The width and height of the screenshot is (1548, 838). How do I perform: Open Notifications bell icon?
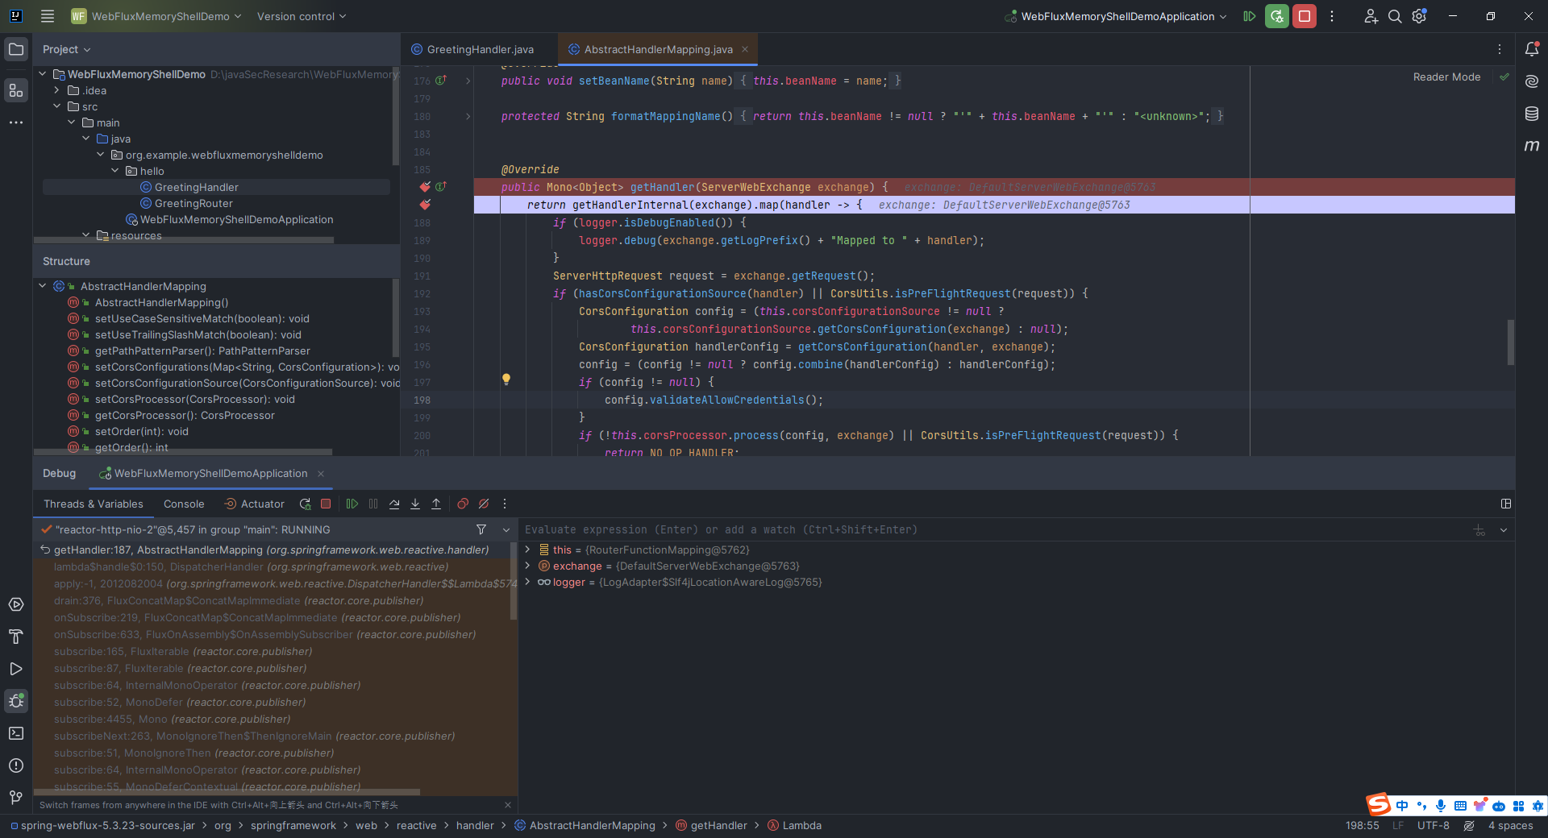1532,49
